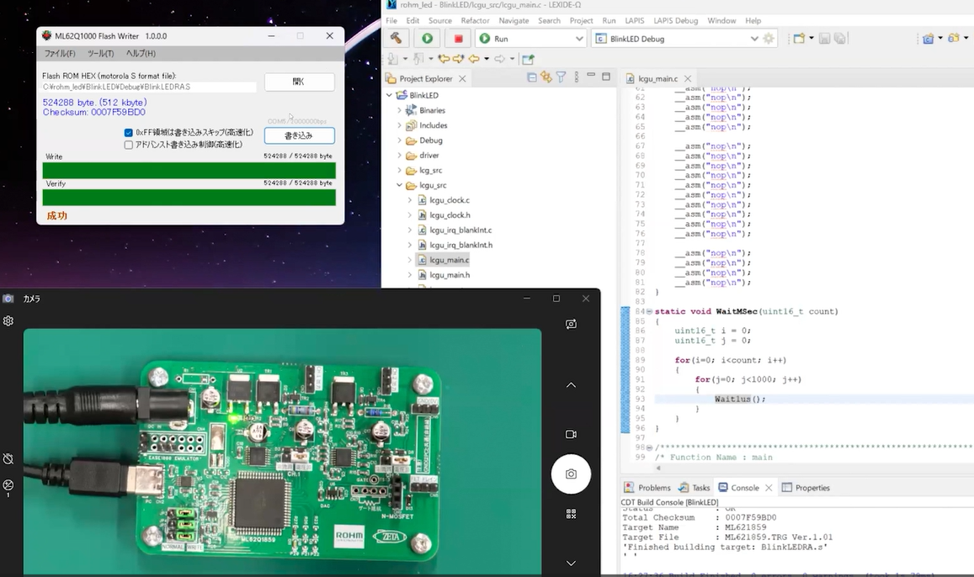
Task: Click the green Write progress bar
Action: (x=189, y=171)
